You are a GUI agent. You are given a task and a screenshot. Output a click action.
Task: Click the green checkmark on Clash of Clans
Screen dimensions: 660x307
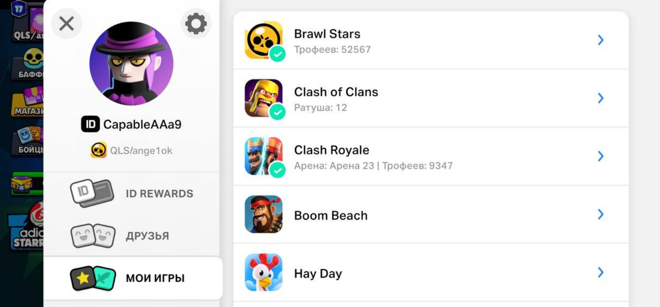(x=277, y=112)
